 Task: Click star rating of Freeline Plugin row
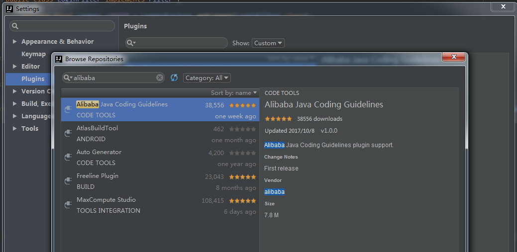tap(242, 177)
